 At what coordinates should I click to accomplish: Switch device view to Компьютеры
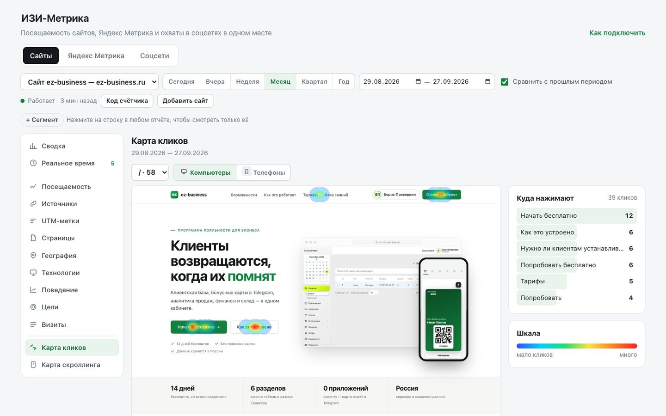pyautogui.click(x=205, y=172)
